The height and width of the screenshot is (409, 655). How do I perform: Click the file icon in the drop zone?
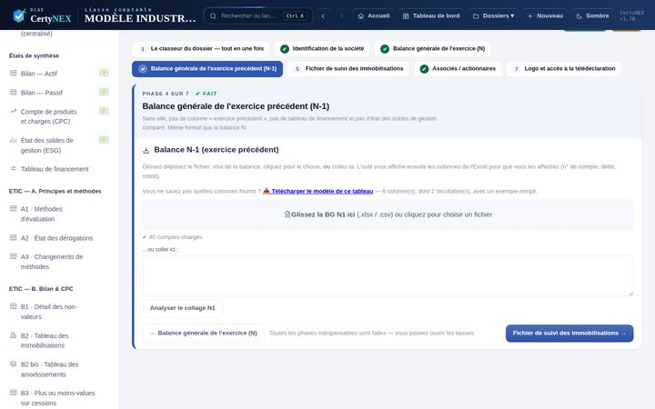point(287,214)
